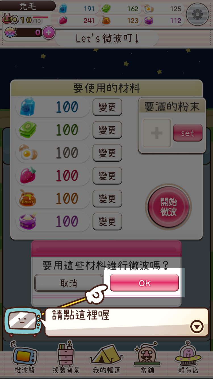The height and width of the screenshot is (379, 213).
Task: Click the strawberry ingredient icon
Action: [x=28, y=175]
